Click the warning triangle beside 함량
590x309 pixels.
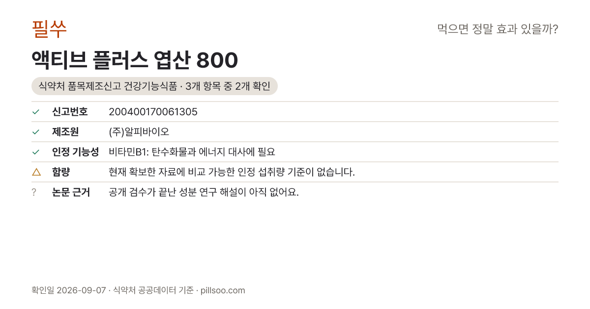pos(36,172)
